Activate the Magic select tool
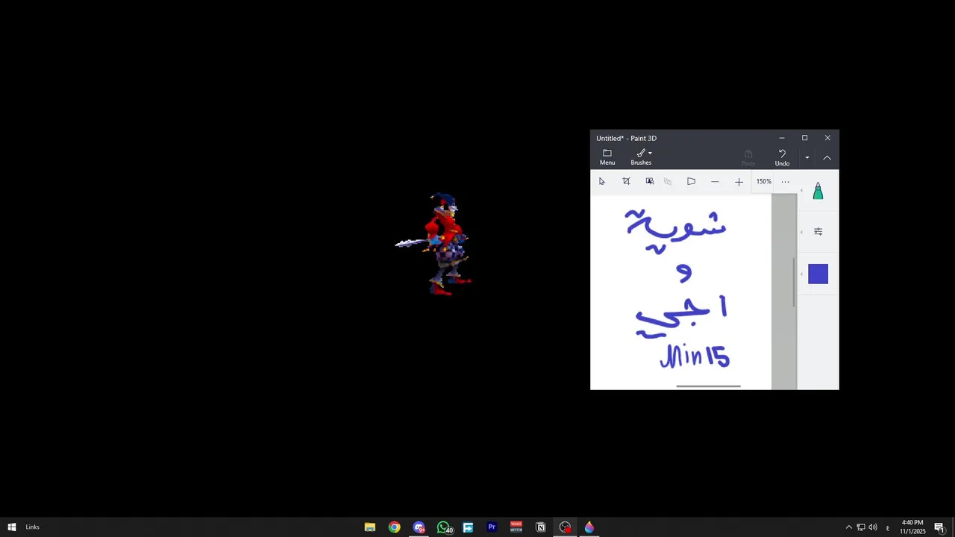The image size is (955, 537). click(650, 181)
